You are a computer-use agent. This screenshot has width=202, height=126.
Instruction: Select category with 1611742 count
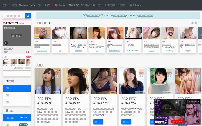click(17, 118)
